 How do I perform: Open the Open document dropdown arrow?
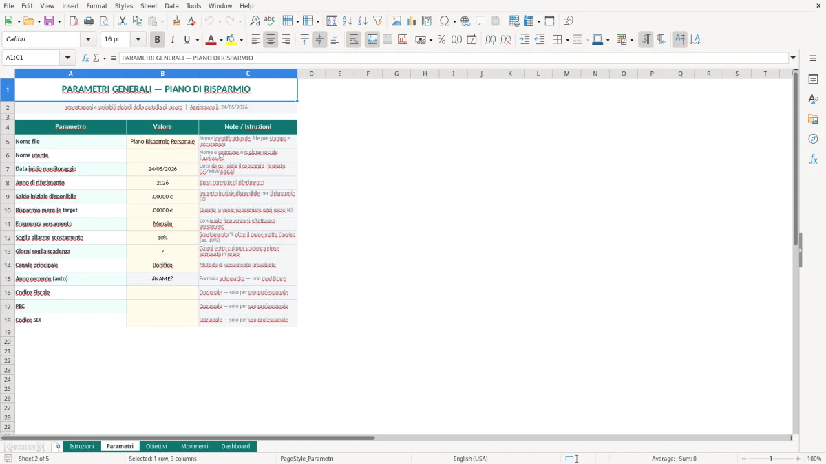click(39, 21)
